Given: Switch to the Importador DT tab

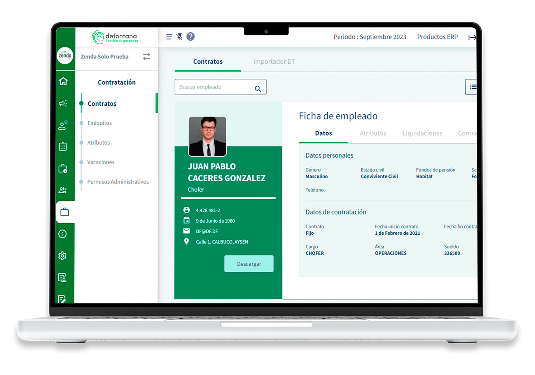Looking at the screenshot, I should tap(274, 62).
